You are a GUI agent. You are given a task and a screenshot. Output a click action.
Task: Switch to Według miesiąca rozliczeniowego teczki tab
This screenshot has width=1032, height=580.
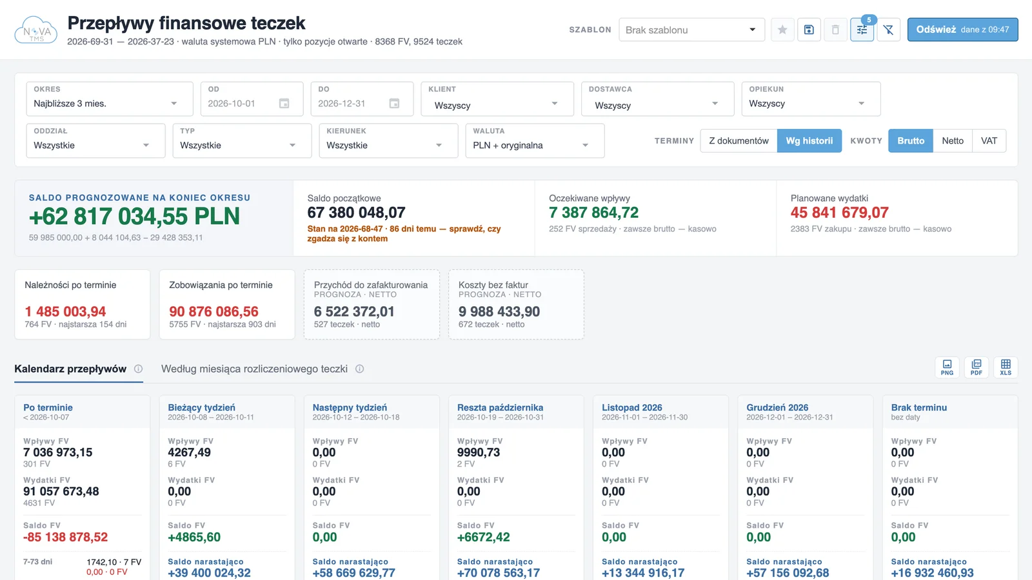[x=254, y=369]
